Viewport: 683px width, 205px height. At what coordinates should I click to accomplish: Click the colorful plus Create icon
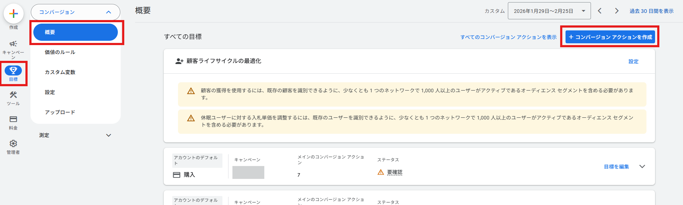click(14, 14)
